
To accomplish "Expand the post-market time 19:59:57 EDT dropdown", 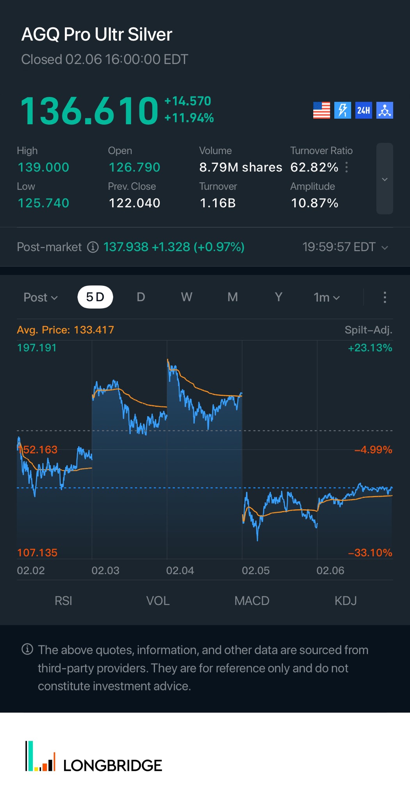I will pos(345,247).
